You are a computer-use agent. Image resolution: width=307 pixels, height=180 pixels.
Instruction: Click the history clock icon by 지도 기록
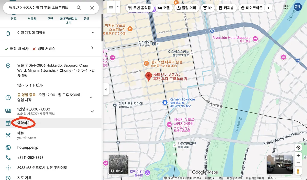point(8,178)
